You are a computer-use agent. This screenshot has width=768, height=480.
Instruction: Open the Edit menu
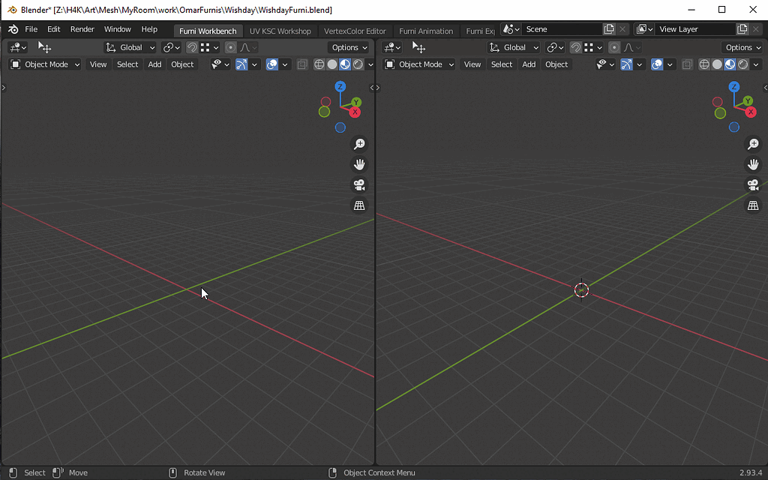coord(54,29)
